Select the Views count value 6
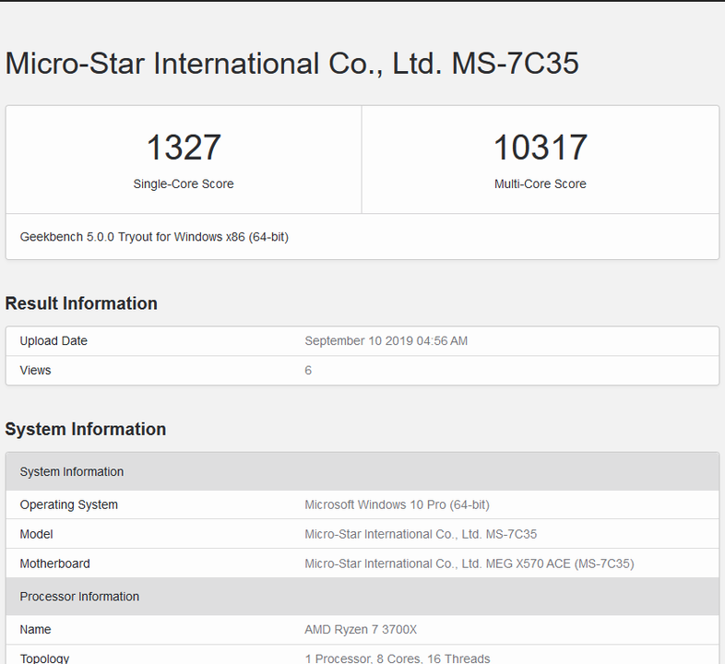This screenshot has width=725, height=664. coord(308,371)
